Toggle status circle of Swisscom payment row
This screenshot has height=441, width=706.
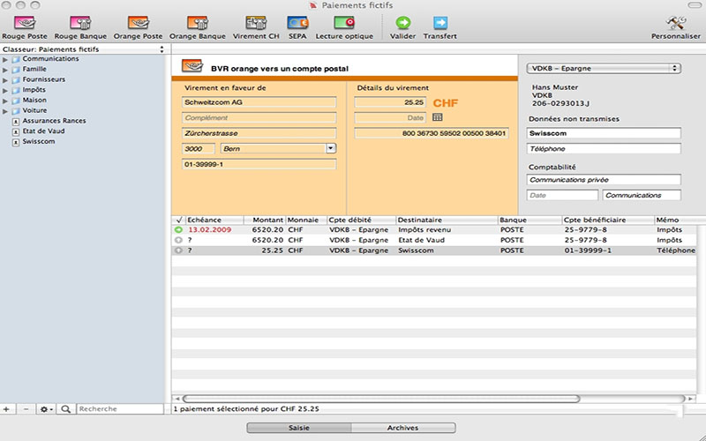(x=179, y=250)
